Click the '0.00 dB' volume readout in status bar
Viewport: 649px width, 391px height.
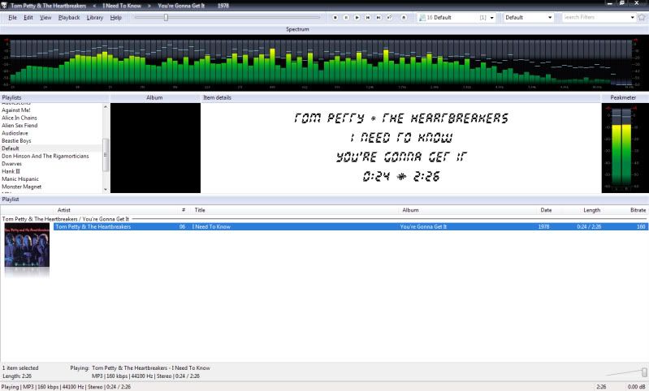point(636,387)
